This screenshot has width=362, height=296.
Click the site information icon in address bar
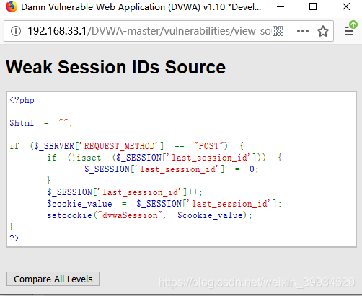(16, 31)
